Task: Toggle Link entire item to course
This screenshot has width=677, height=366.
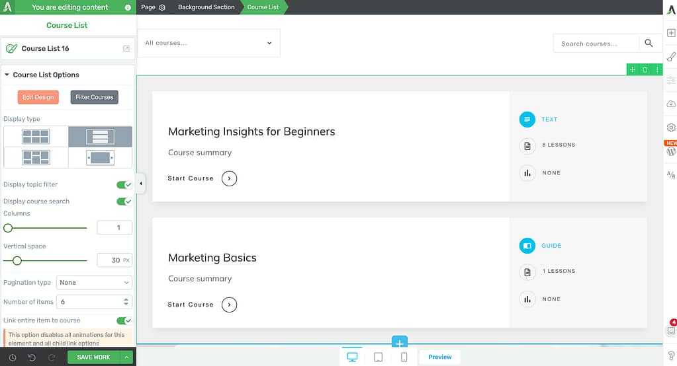Action: (124, 320)
